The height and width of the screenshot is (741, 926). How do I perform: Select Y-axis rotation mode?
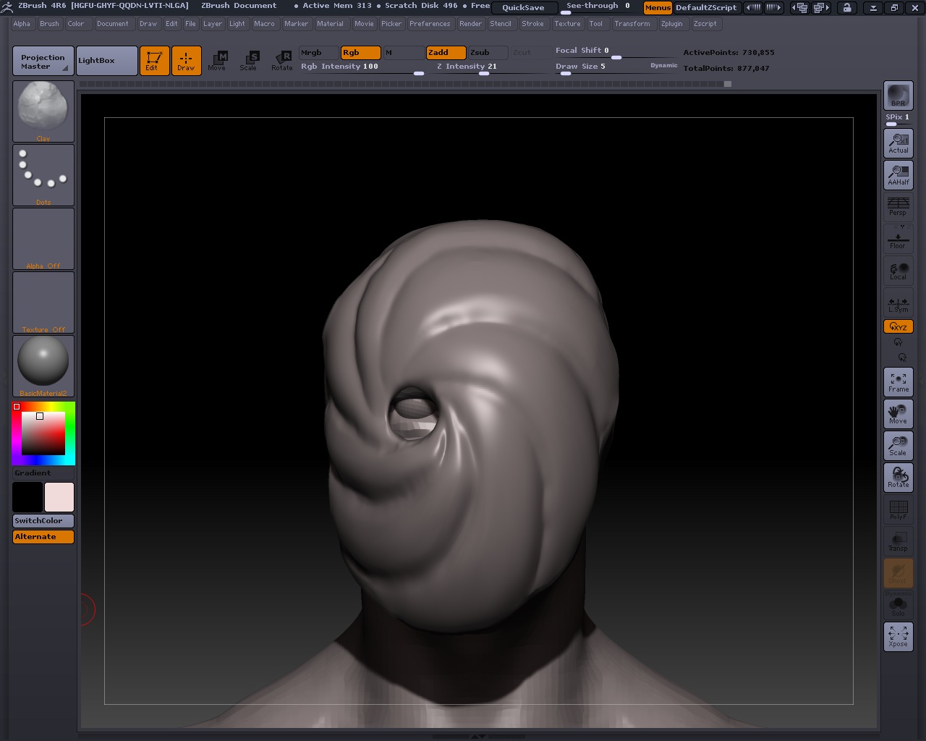(899, 342)
